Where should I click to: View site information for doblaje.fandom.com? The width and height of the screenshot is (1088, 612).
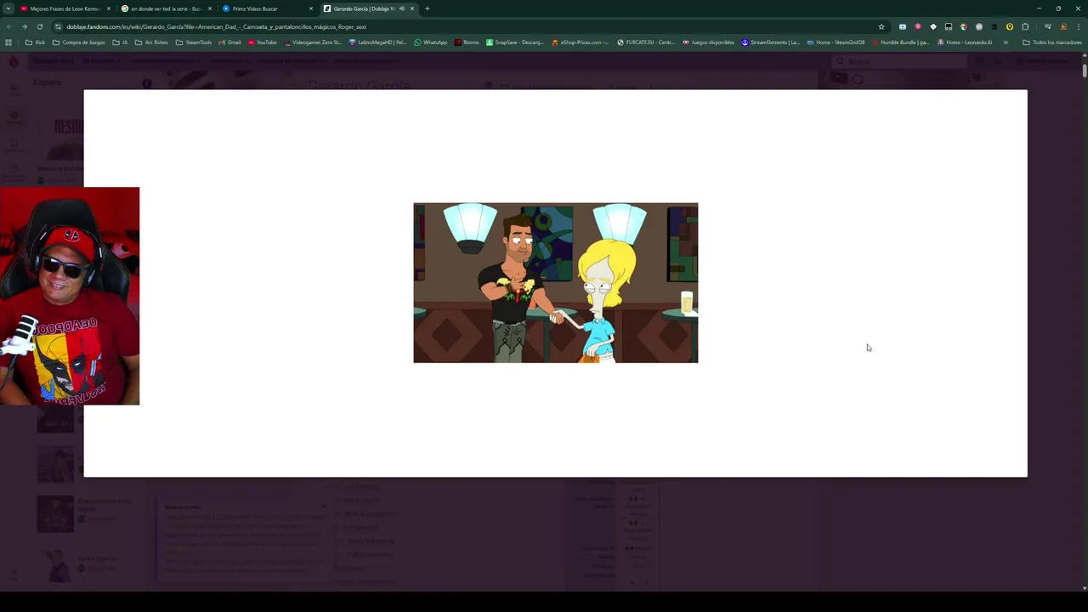[58, 26]
